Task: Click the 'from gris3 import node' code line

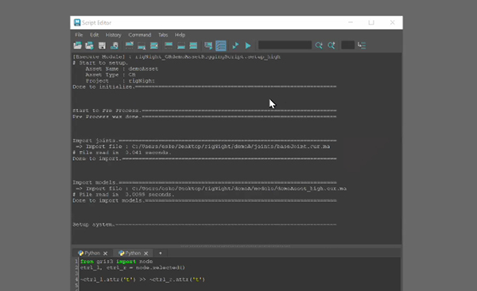Action: [x=117, y=262]
